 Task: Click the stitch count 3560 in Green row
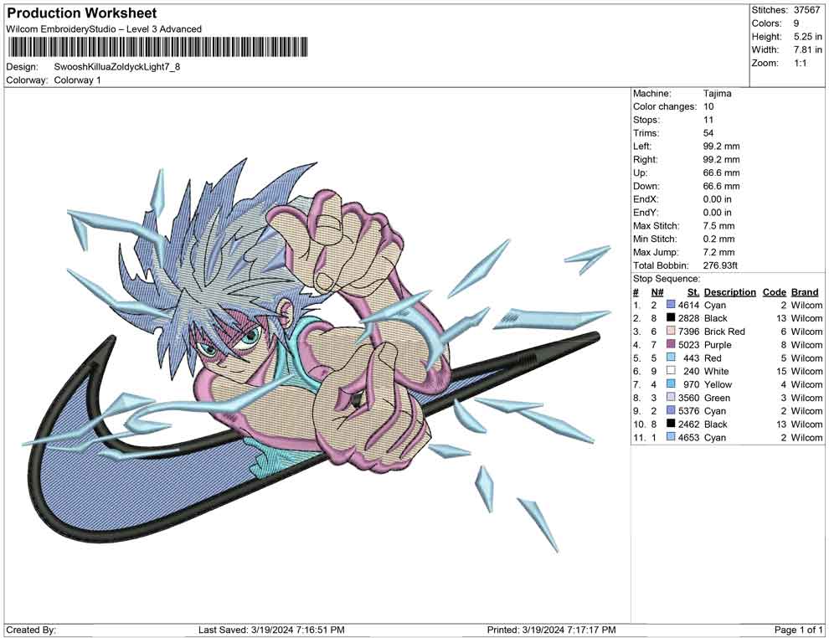689,398
